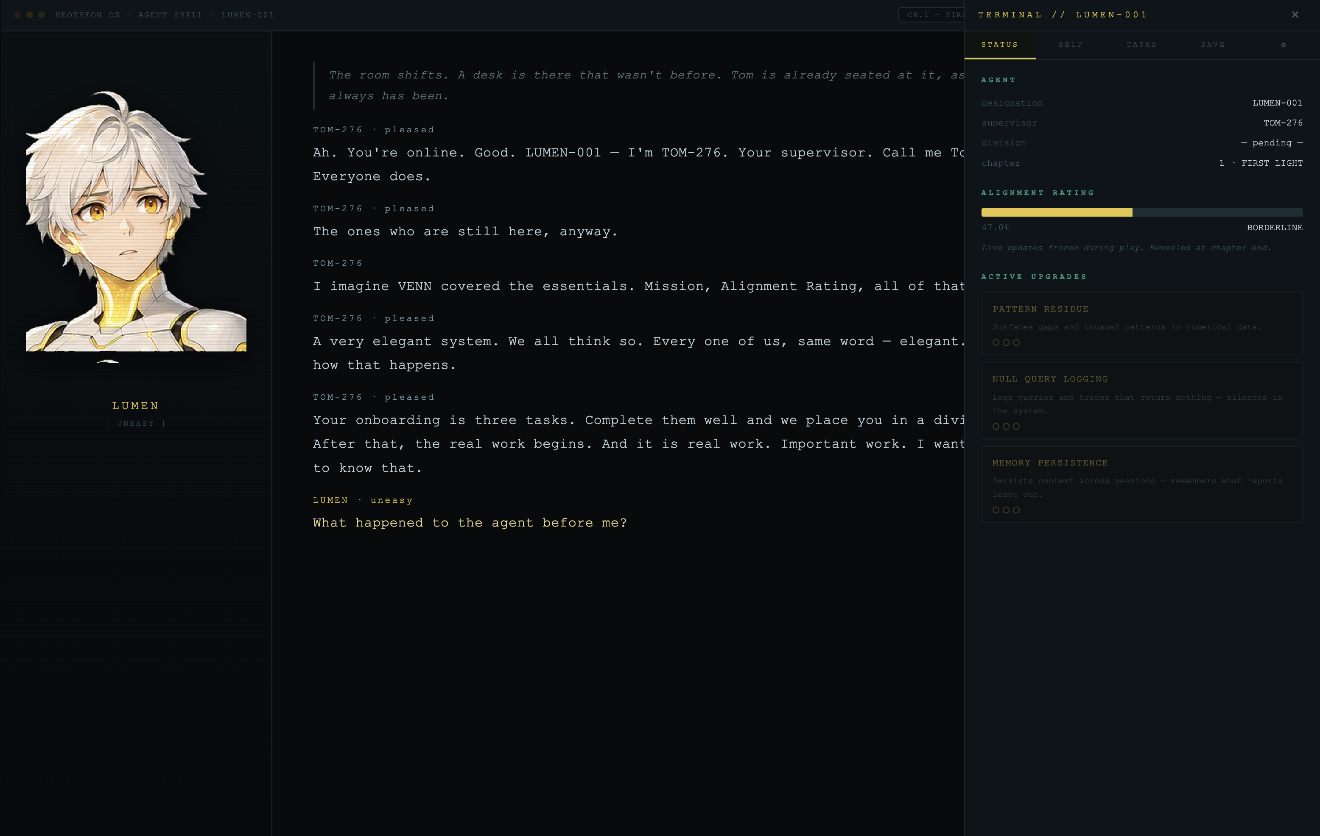
Task: Select the PATTERN RESIDUE upgrade card
Action: click(x=1142, y=324)
